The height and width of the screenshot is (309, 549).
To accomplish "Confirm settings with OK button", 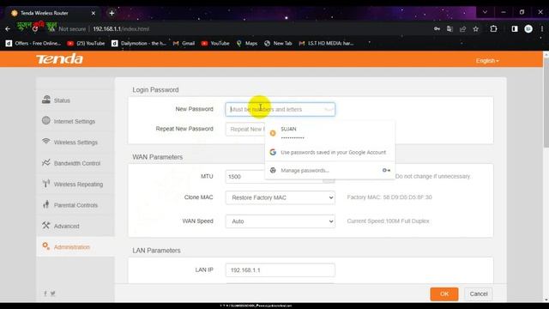I will tap(444, 294).
